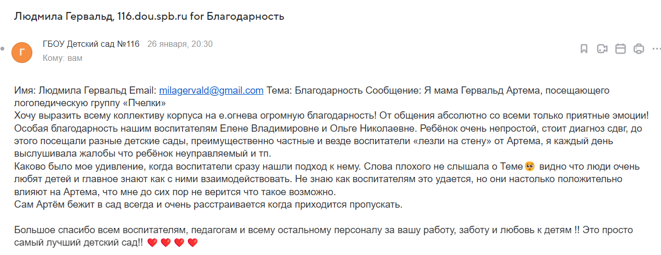This screenshot has height=255, width=661.
Task: Click the line starting 'Сам Артём бежит'
Action: (209, 205)
